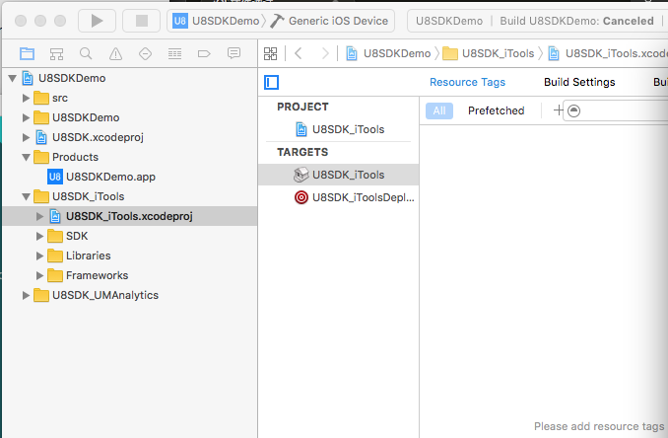Go forward in editor history
This screenshot has height=438, width=668.
pos(325,53)
